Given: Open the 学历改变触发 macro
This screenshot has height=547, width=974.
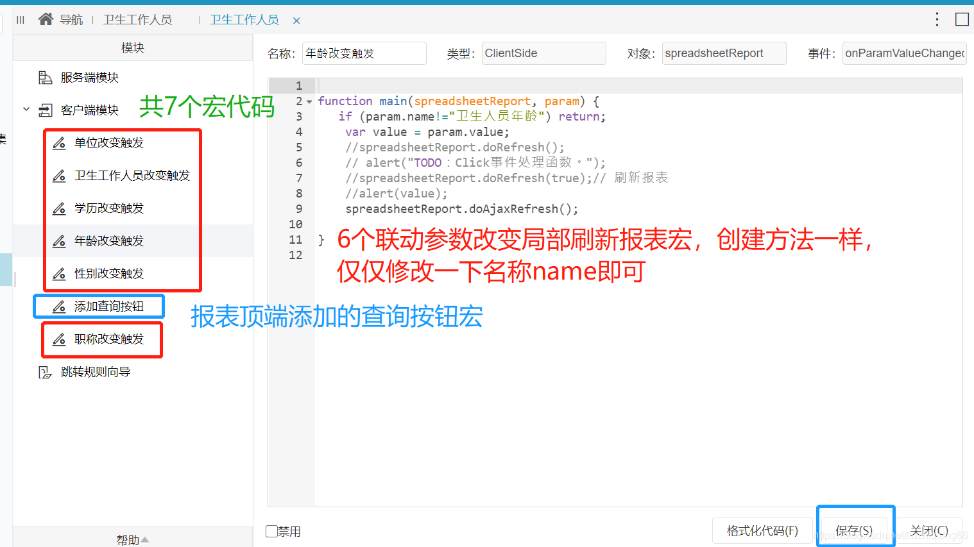Looking at the screenshot, I should [x=109, y=208].
